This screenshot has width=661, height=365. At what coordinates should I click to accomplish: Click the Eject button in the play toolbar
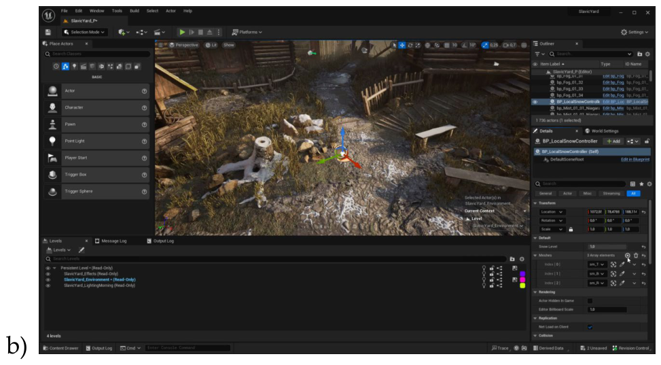[x=209, y=32]
